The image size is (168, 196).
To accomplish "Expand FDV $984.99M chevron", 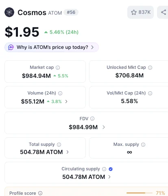I will point(104,127).
